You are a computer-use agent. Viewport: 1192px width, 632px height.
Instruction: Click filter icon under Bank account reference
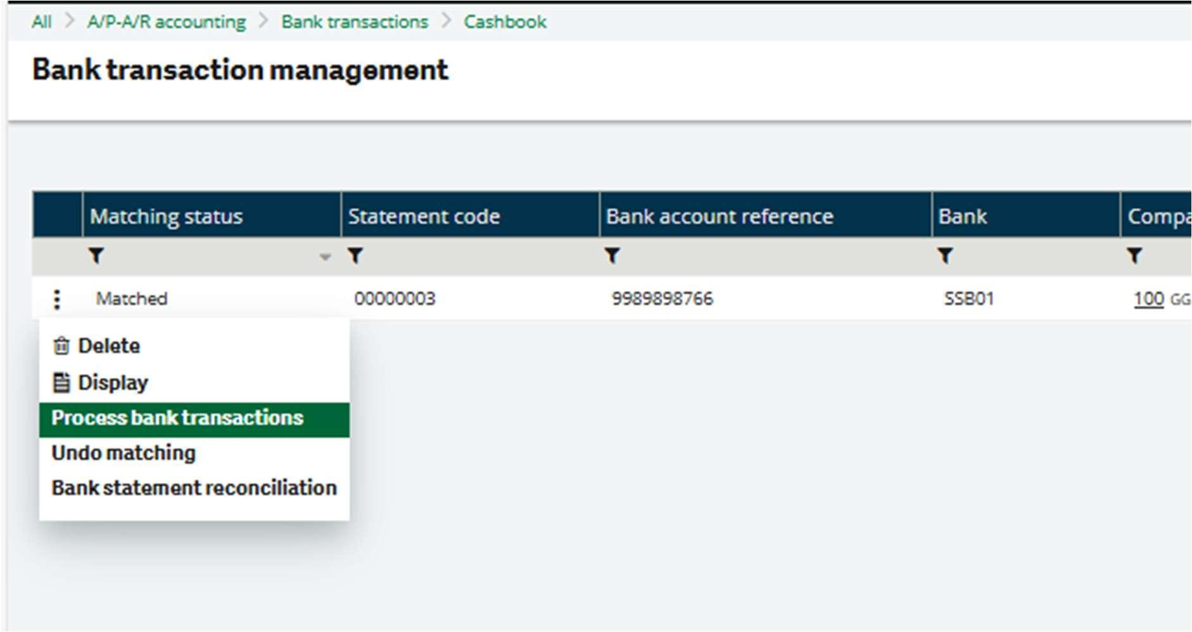click(x=612, y=256)
